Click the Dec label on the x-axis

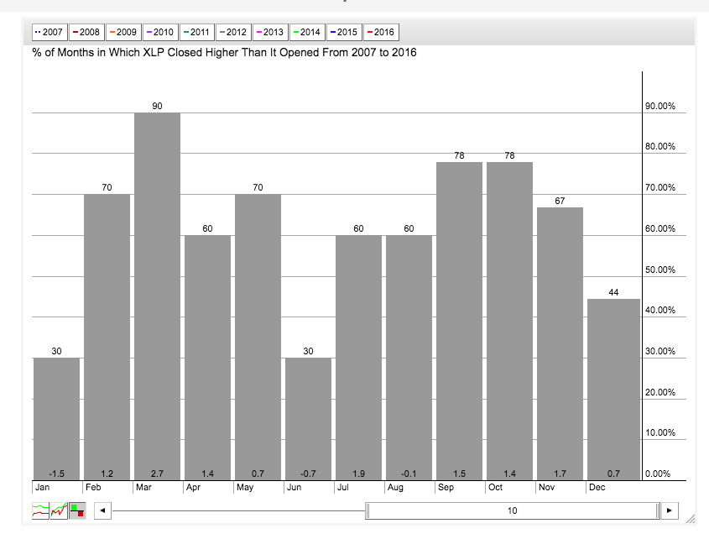pyautogui.click(x=597, y=488)
